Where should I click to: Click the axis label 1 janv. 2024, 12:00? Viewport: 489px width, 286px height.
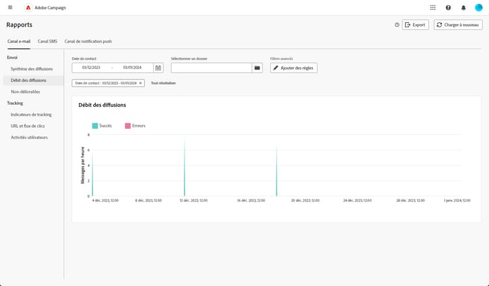(x=457, y=201)
